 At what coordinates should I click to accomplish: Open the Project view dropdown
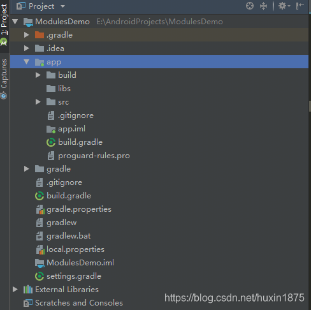point(62,6)
